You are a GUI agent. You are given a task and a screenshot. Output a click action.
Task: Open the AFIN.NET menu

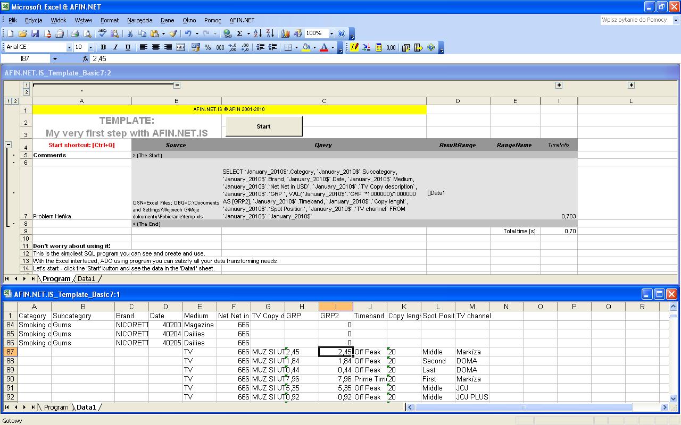(242, 20)
